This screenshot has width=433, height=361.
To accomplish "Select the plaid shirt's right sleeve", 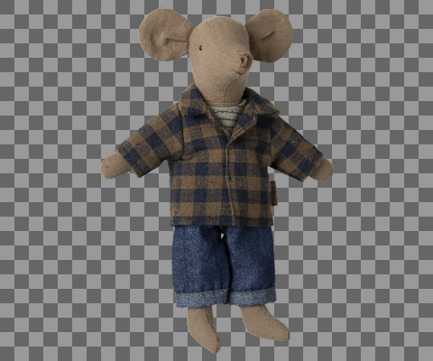I will coord(296,147).
